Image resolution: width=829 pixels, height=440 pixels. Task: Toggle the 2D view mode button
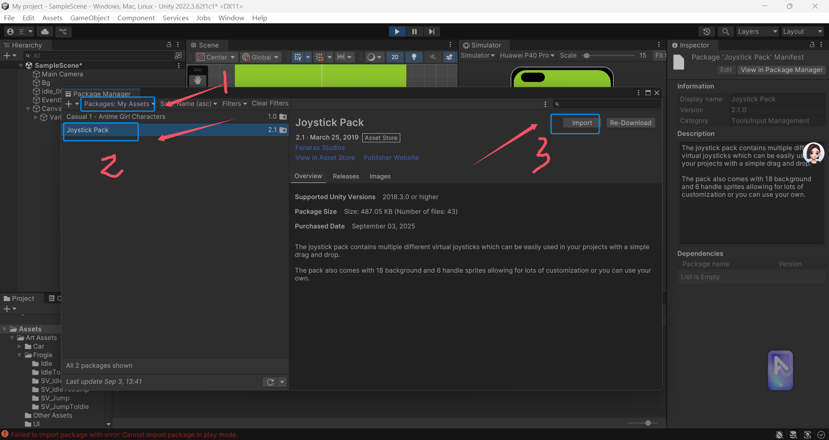(395, 57)
